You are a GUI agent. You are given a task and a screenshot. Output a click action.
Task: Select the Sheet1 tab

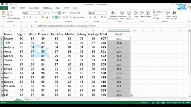pos(19,99)
